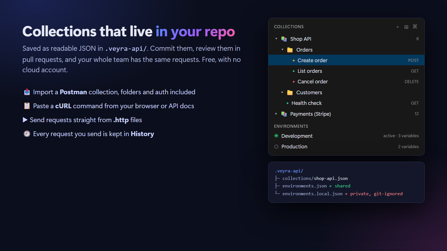
Task: Select the Production environment radio button
Action: click(276, 147)
